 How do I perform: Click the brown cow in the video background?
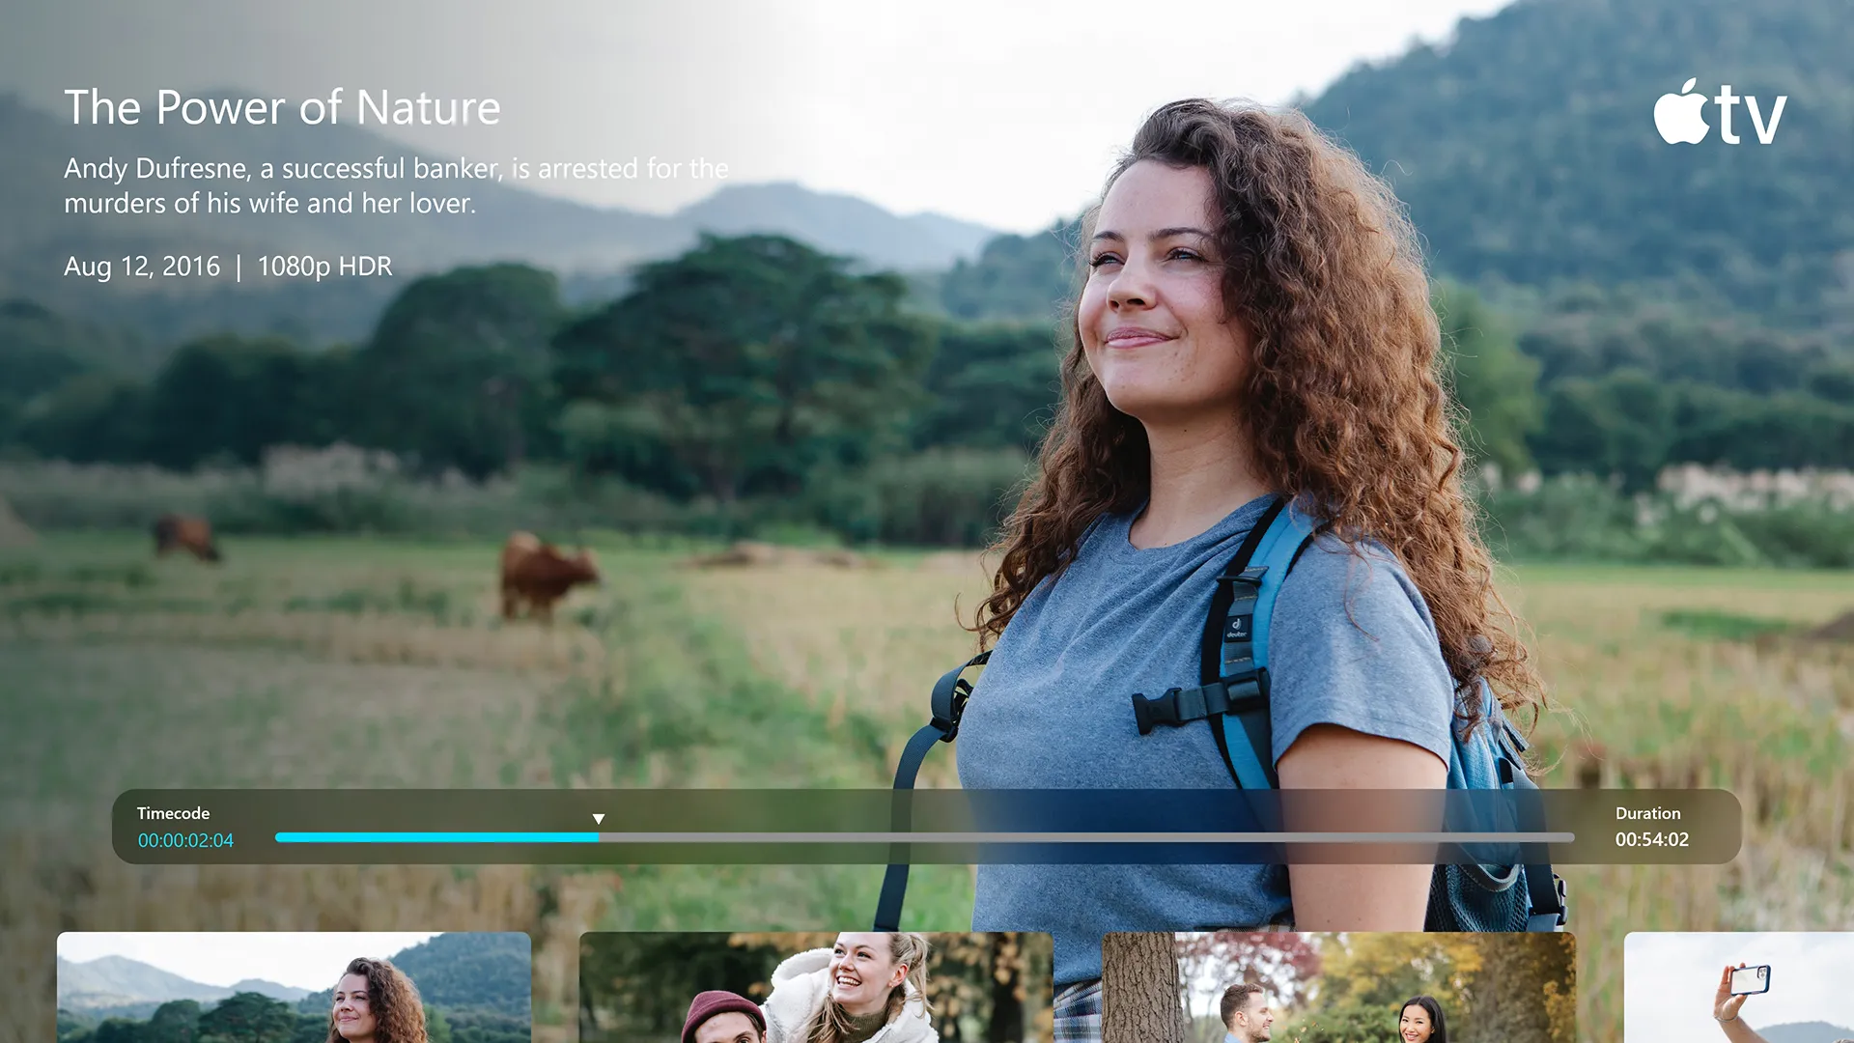[x=546, y=575]
